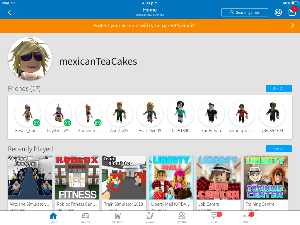
Task: Open the parent's email protection banner arrow
Action: (292, 26)
